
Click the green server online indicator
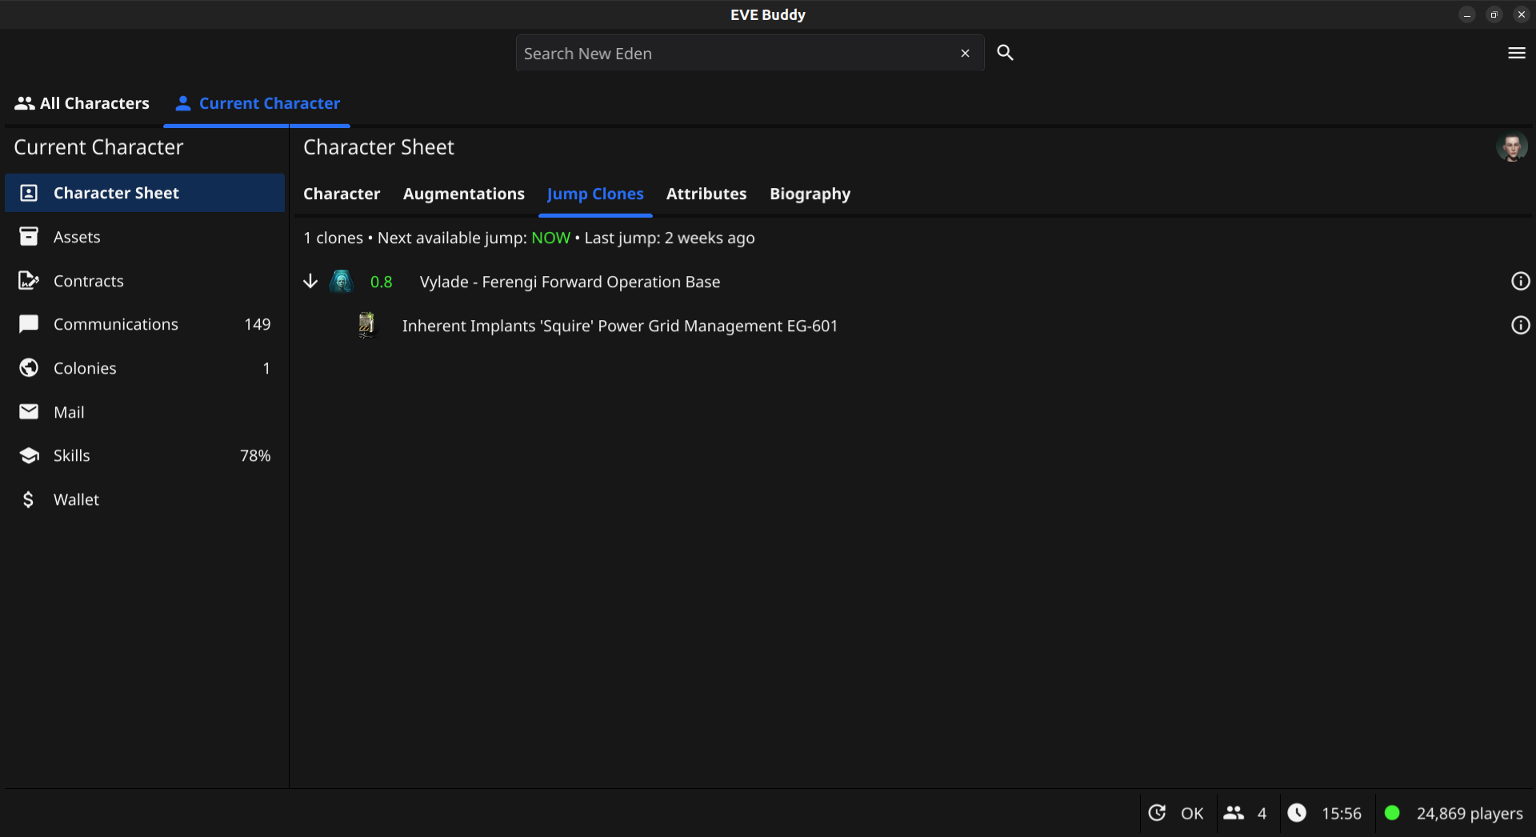tap(1392, 813)
